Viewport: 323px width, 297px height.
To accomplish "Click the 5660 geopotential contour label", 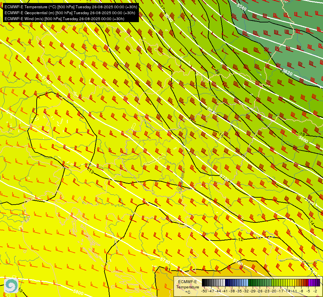I will [x=303, y=140].
